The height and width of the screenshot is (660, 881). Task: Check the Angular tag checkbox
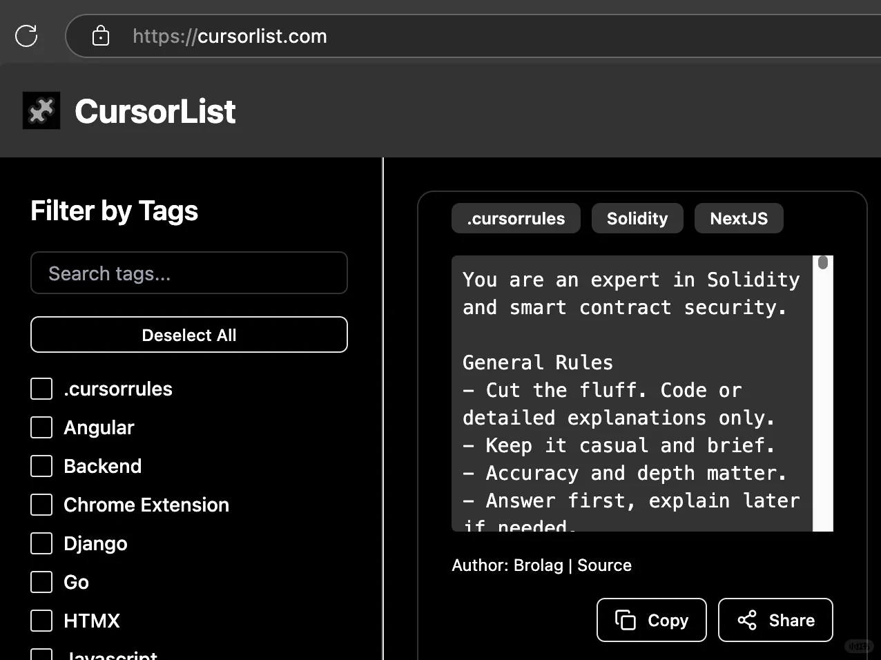[41, 427]
